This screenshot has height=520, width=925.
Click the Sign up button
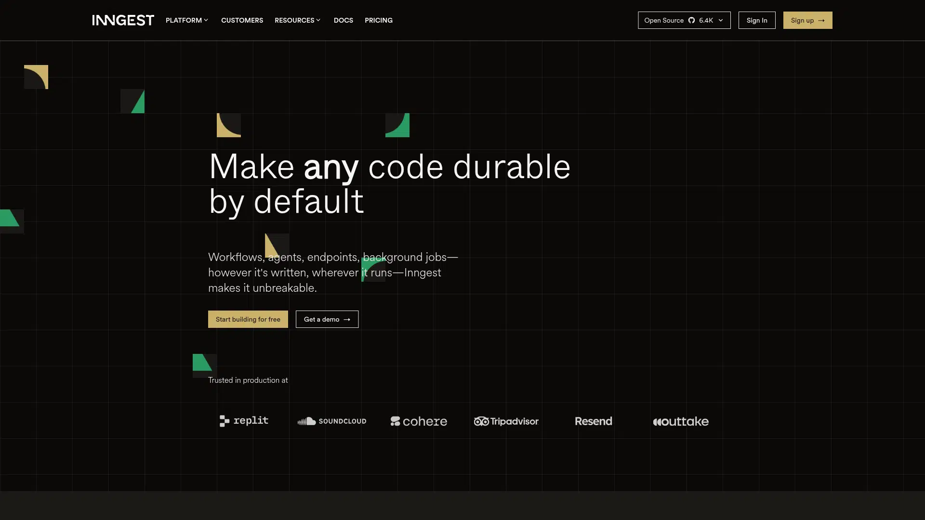click(807, 20)
